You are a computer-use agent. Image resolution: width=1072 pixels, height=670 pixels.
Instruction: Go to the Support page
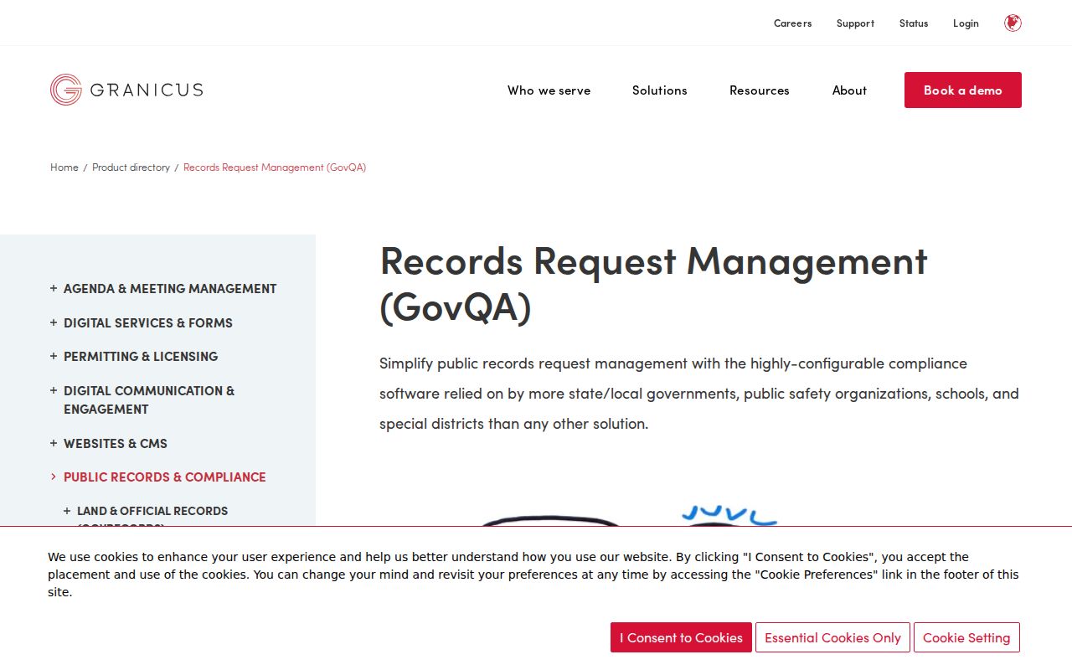point(855,23)
